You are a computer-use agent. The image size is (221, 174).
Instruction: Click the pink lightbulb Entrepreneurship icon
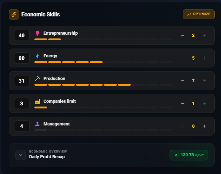pos(37,33)
